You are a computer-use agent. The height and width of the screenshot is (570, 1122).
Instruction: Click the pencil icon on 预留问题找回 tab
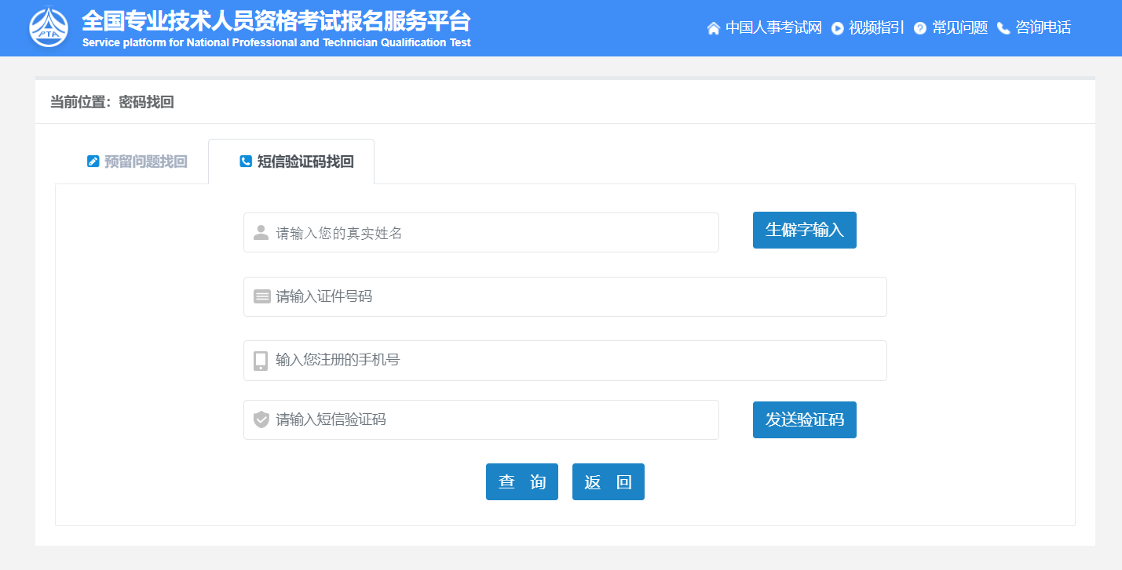(93, 162)
